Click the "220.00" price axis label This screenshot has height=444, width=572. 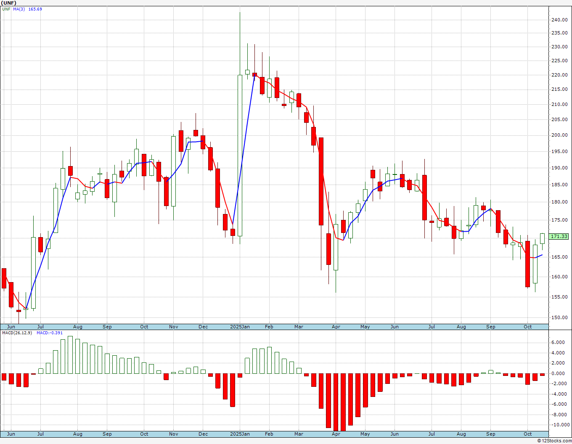coord(559,75)
